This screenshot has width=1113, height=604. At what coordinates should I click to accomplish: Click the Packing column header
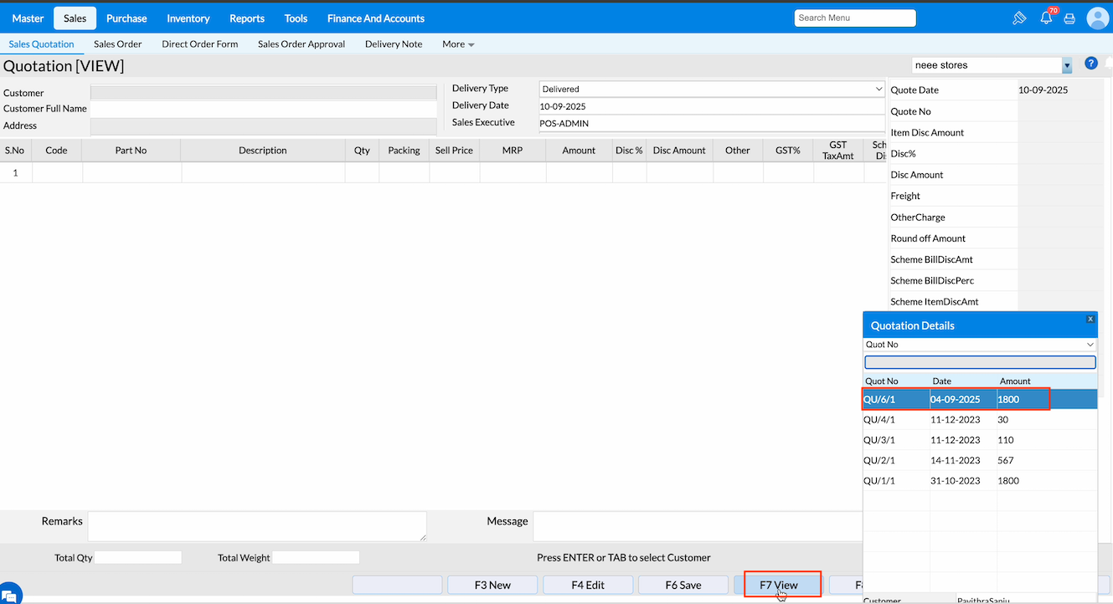tap(404, 151)
